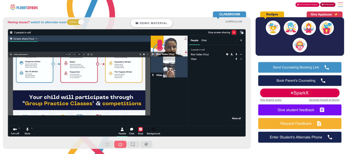Open Live Classroom Support
346x154 pixels.
[307, 4]
